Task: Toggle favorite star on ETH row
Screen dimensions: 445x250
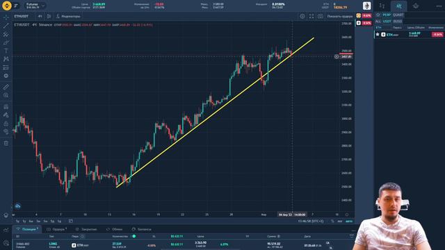Action: 378,34
